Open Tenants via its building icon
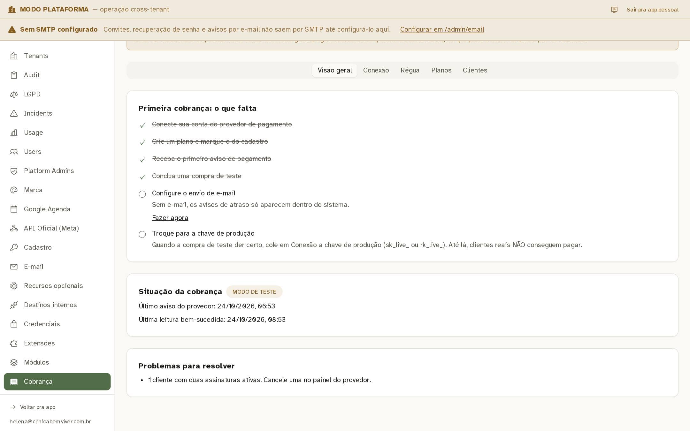The image size is (690, 431). 14,56
